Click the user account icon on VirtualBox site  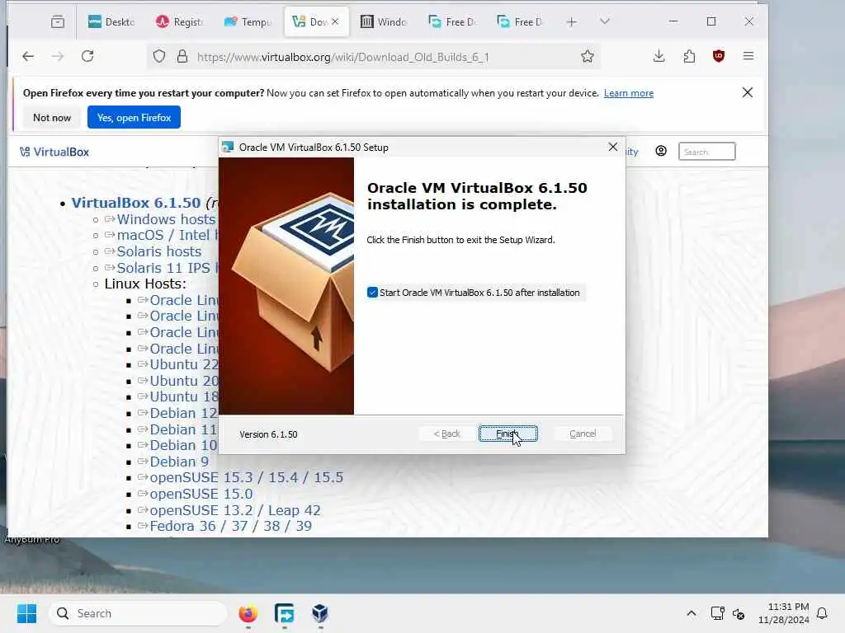(661, 152)
